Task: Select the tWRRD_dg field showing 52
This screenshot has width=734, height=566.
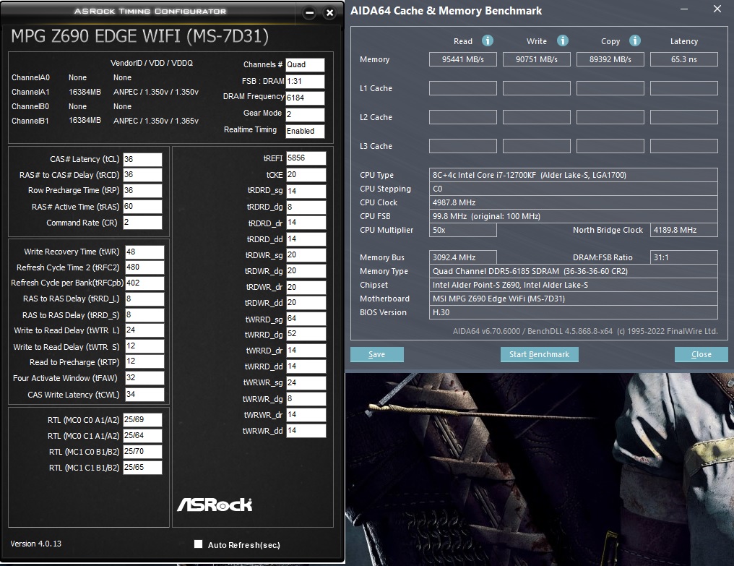Action: pos(306,334)
